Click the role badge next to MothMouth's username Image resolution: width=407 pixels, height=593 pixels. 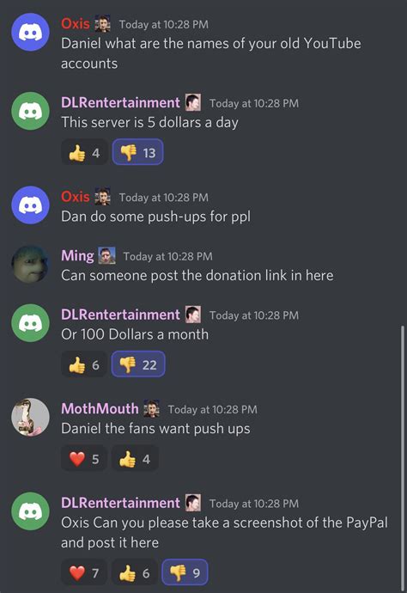pyautogui.click(x=151, y=409)
